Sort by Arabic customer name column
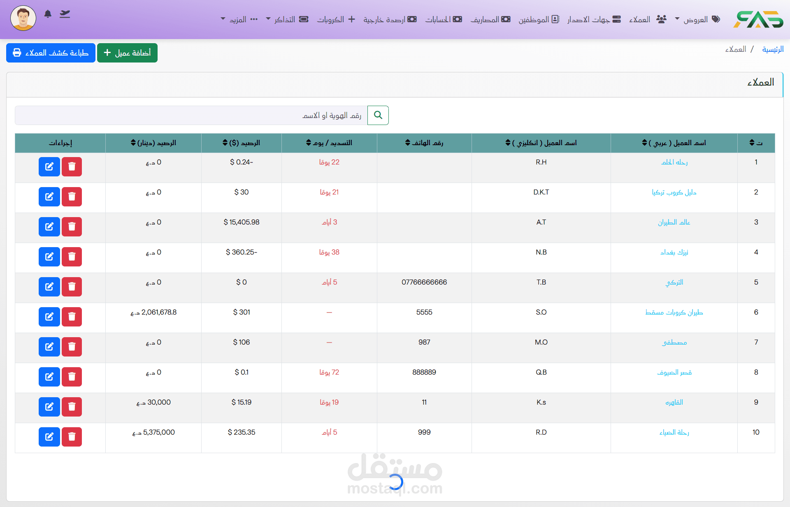The width and height of the screenshot is (790, 507). pos(674,143)
